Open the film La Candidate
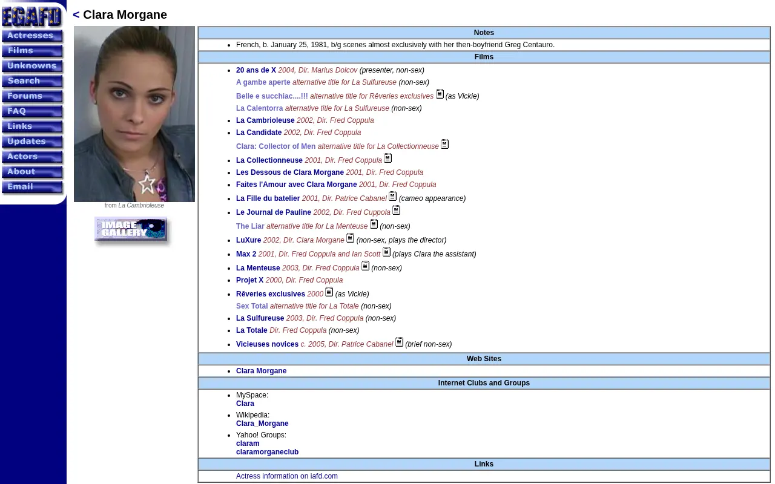This screenshot has width=775, height=484. [259, 132]
